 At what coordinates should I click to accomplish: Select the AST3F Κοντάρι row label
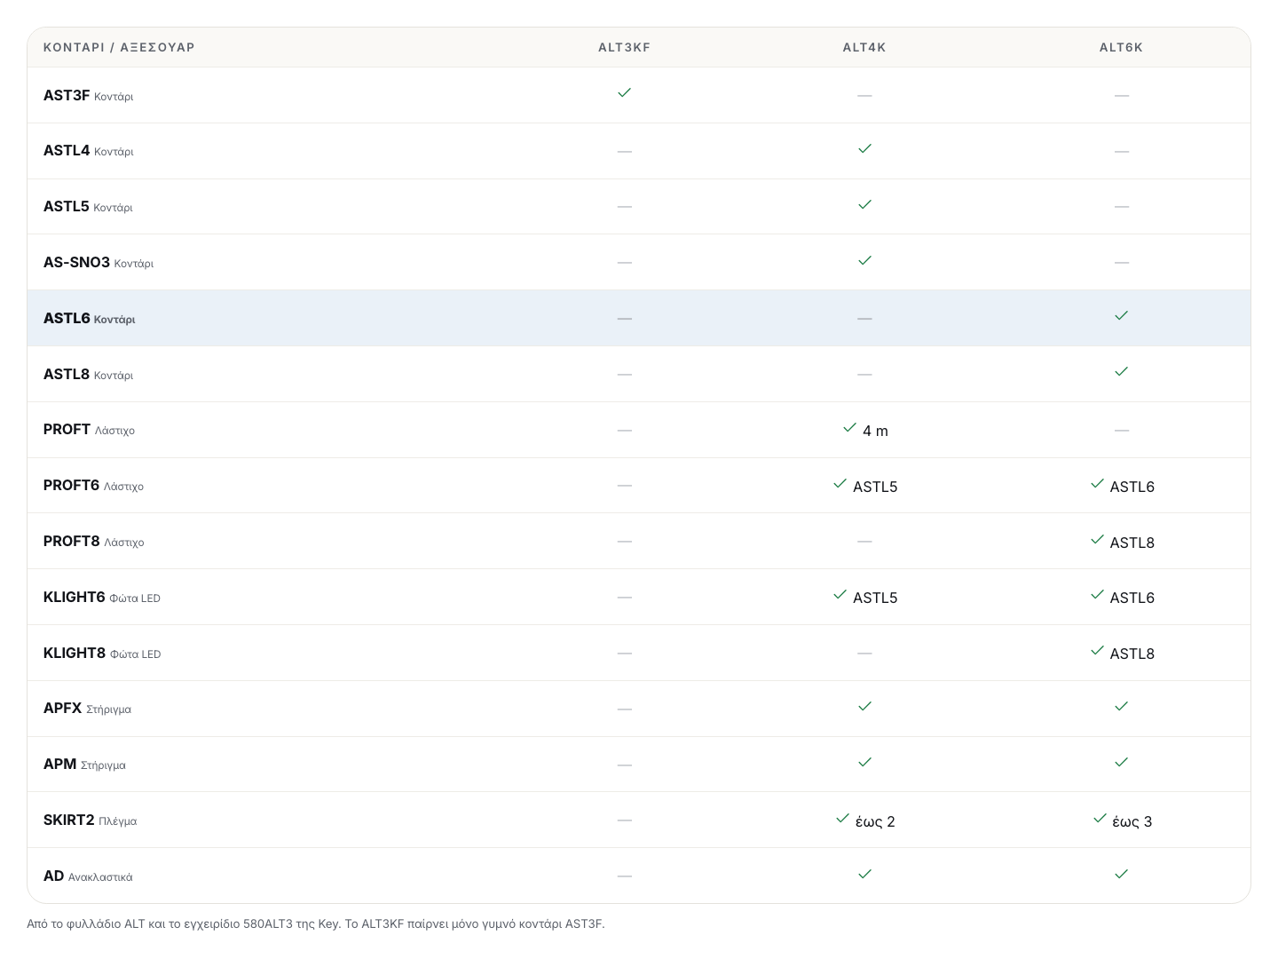pyautogui.click(x=88, y=95)
